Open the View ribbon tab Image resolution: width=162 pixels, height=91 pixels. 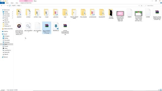[x=17, y=3]
